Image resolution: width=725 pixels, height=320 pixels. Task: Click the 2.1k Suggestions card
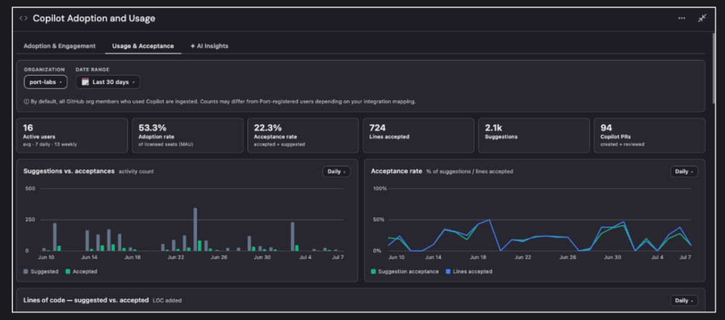[x=534, y=135]
